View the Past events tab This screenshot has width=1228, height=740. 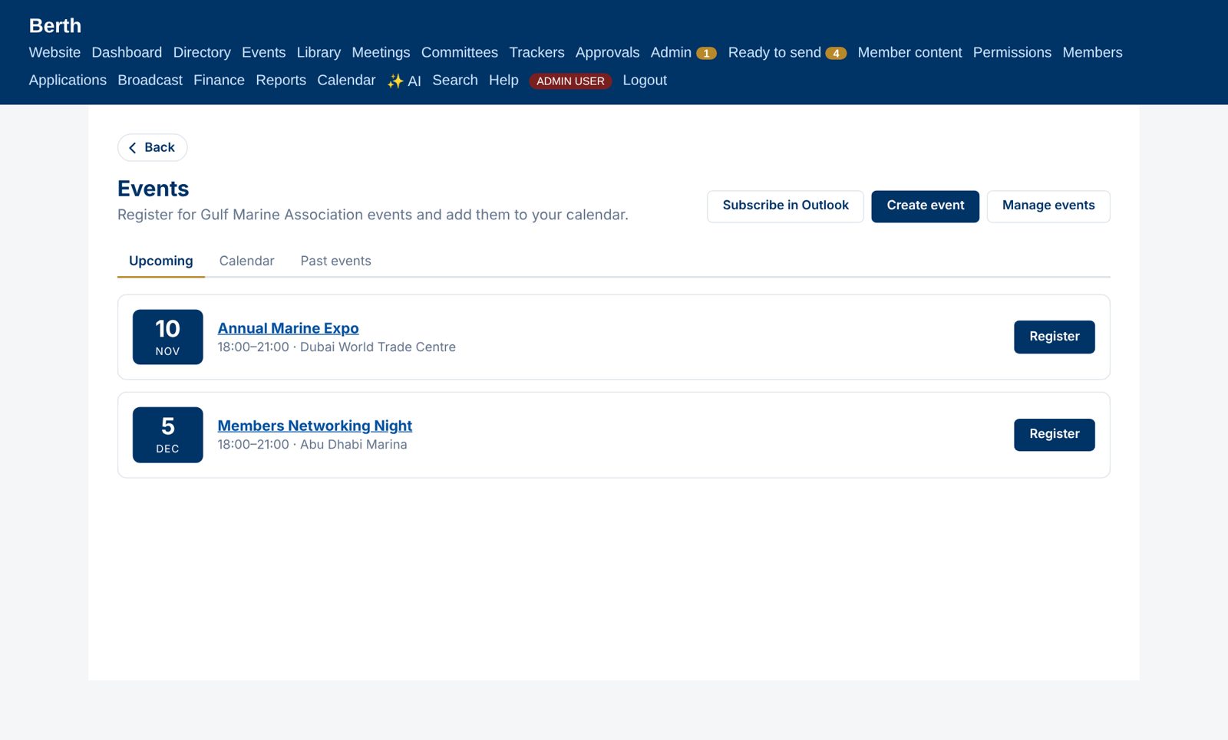[x=335, y=261]
